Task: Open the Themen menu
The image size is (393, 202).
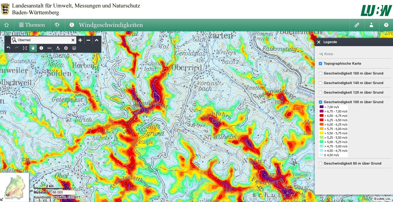Action: [32, 25]
